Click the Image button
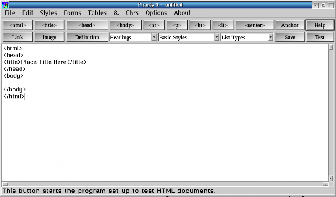Viewport: 336px width, 197px height. coord(49,37)
